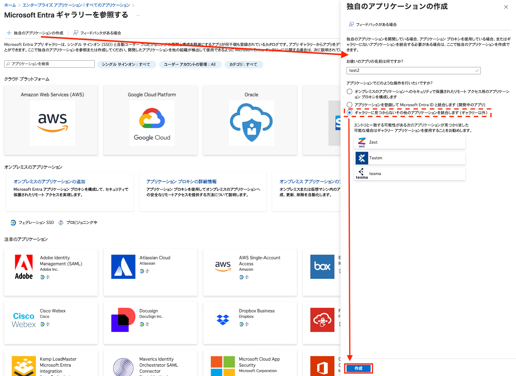Click the Zest suggested application icon
The image size is (516, 376).
pyautogui.click(x=362, y=142)
